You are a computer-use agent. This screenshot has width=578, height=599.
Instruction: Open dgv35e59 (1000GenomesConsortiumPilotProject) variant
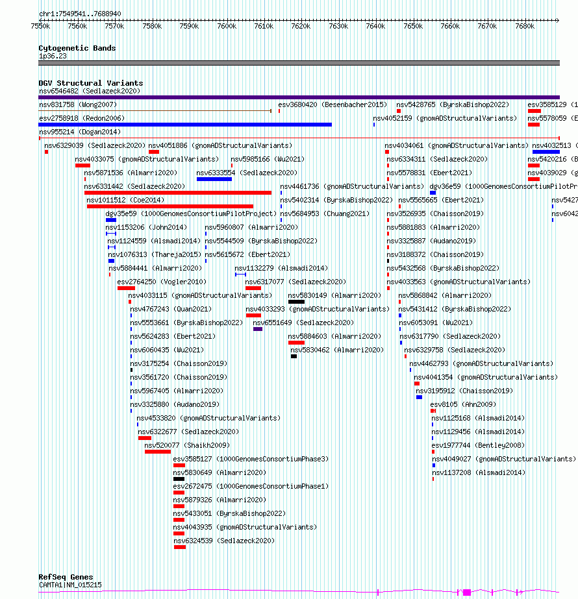[191, 214]
